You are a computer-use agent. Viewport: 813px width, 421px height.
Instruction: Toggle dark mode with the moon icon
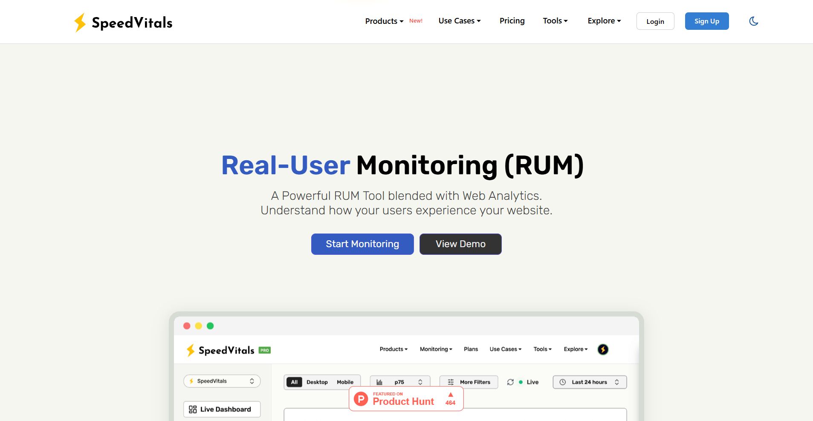point(754,21)
